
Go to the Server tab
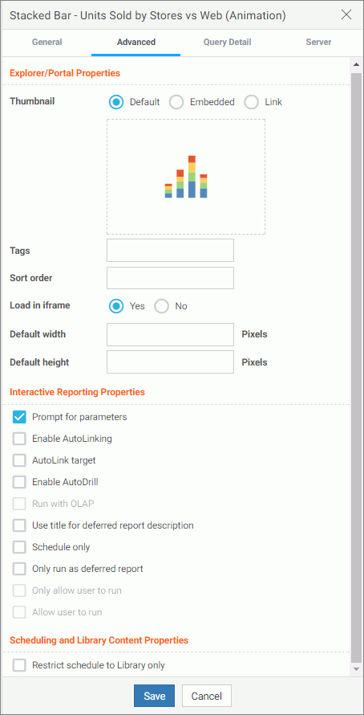(x=318, y=43)
